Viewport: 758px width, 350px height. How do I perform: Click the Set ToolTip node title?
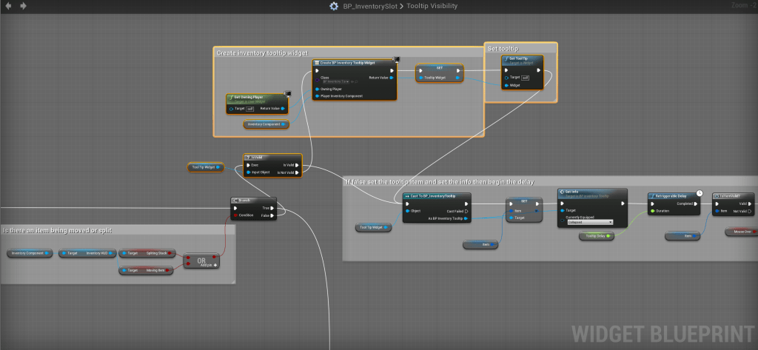519,58
